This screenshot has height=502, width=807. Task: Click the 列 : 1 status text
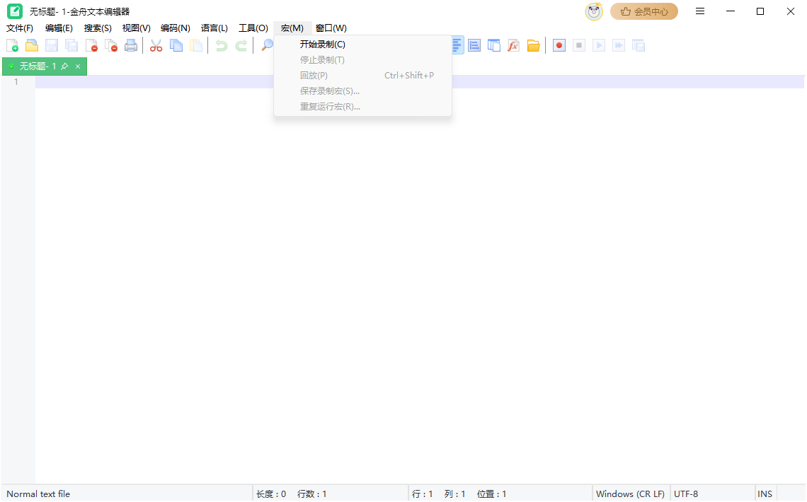pos(454,494)
